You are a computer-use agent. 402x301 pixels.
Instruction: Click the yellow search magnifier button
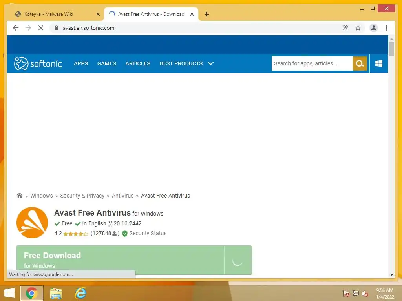[360, 63]
